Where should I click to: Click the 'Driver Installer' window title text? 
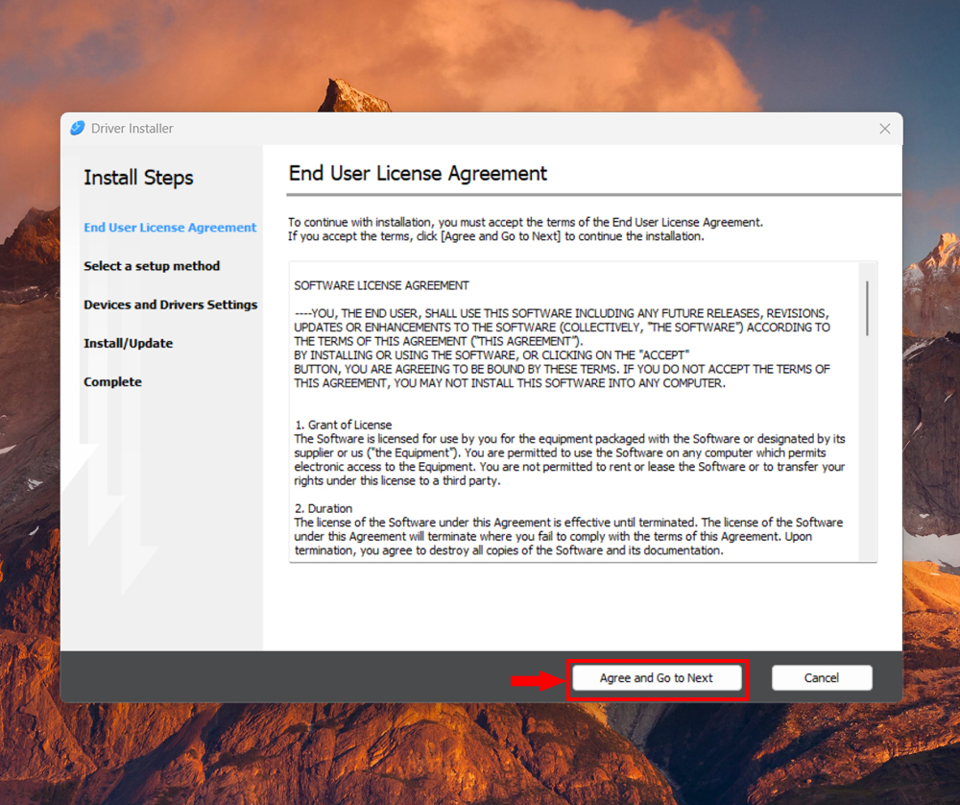[132, 129]
